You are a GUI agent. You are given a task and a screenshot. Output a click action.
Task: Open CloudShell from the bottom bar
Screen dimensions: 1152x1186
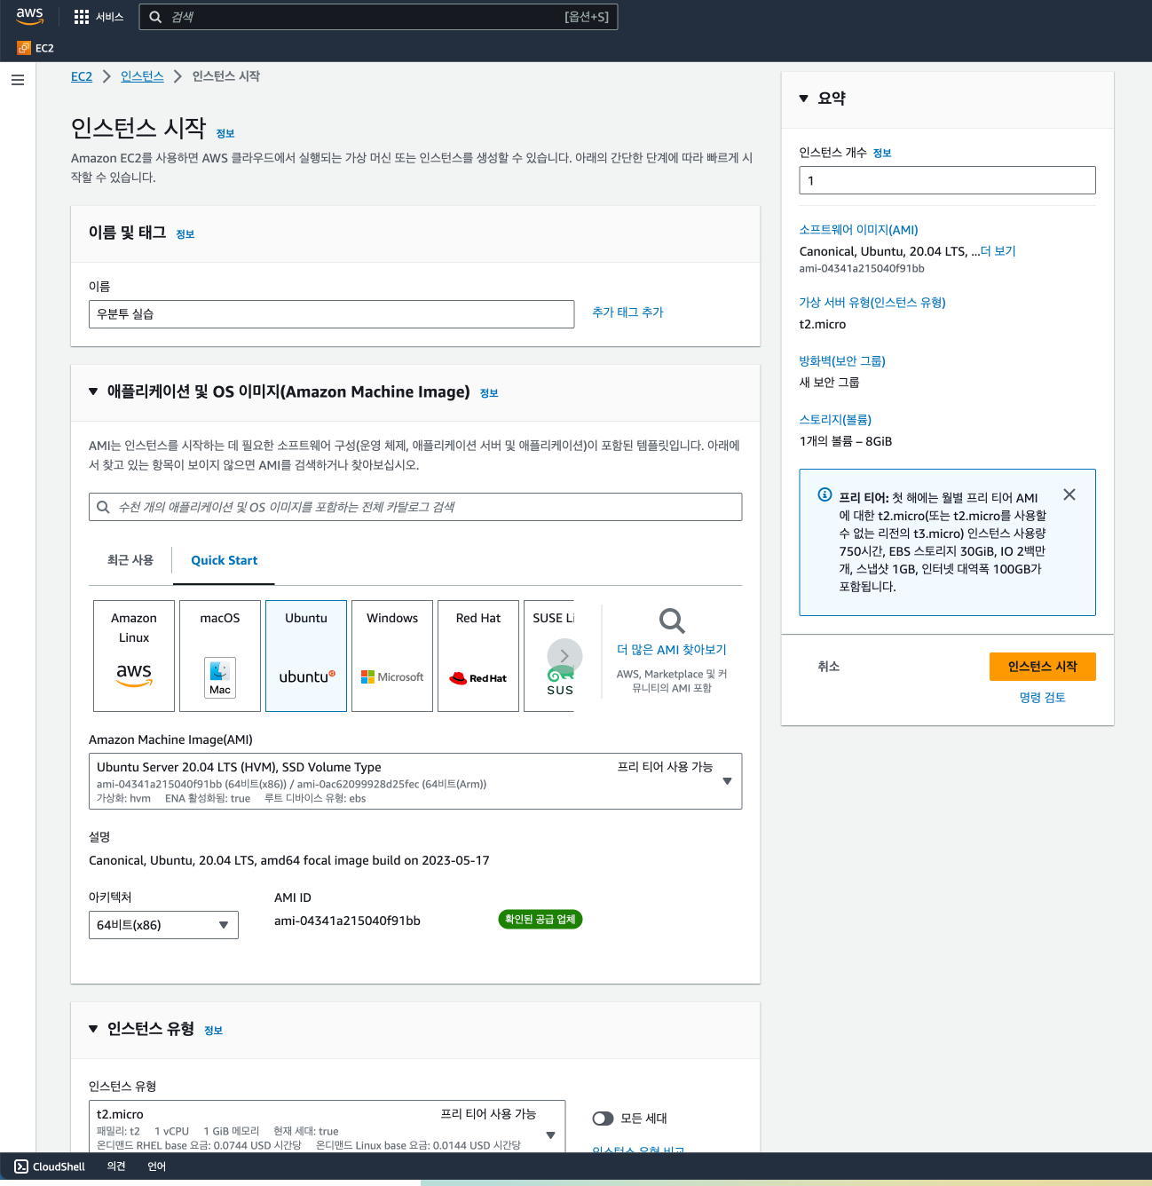pos(51,1166)
